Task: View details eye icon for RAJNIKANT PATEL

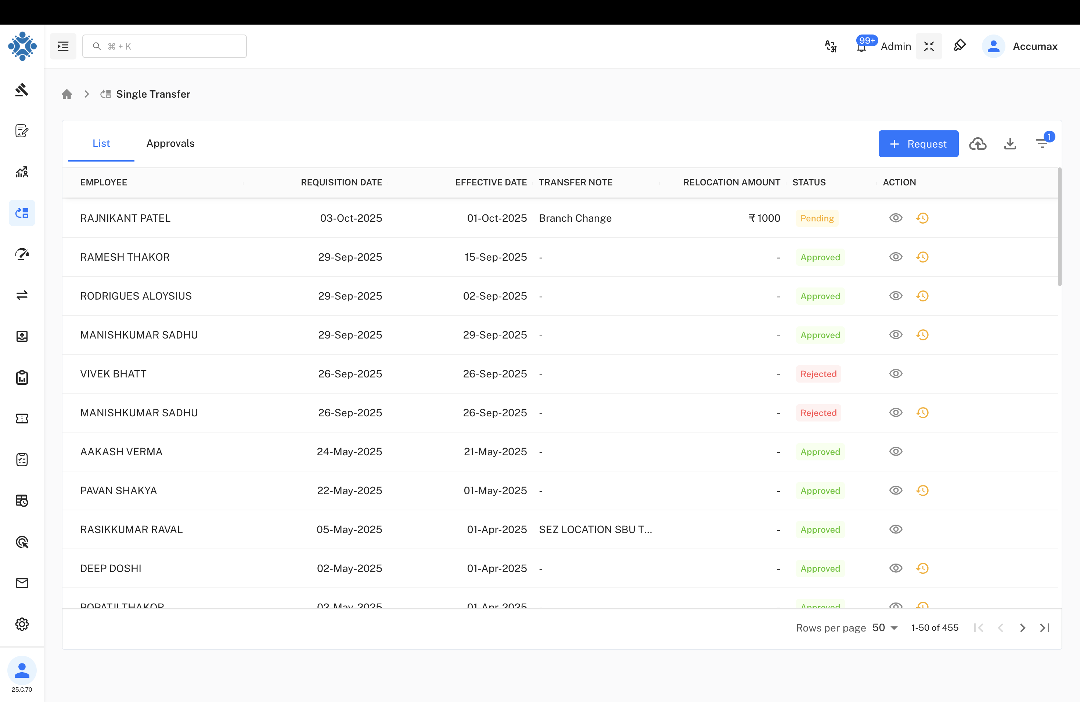Action: pyautogui.click(x=896, y=218)
